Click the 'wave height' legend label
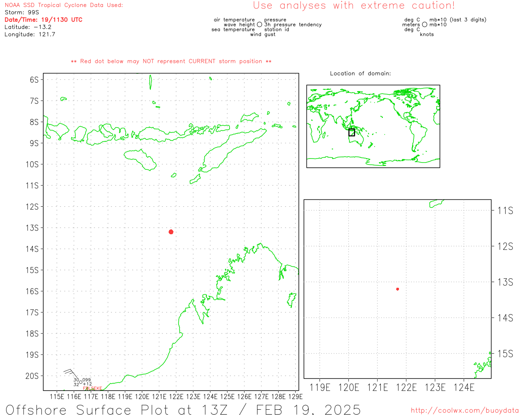Screen dimensions: 519x415 coord(239,25)
